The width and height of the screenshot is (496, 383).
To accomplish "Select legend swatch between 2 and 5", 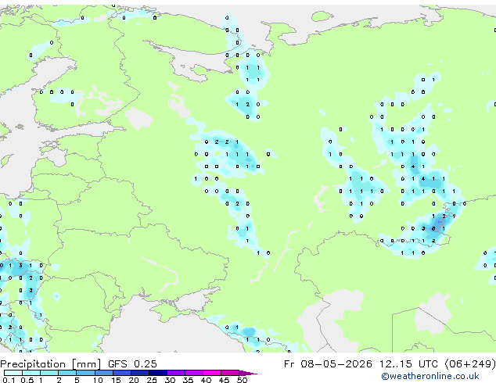I will tap(67, 373).
